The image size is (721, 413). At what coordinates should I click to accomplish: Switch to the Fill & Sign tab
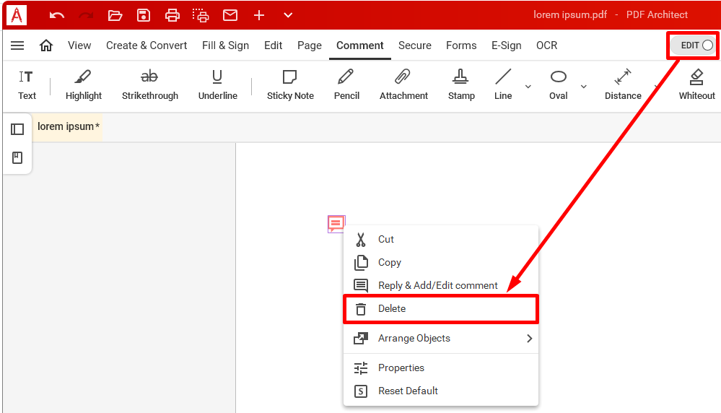(225, 45)
